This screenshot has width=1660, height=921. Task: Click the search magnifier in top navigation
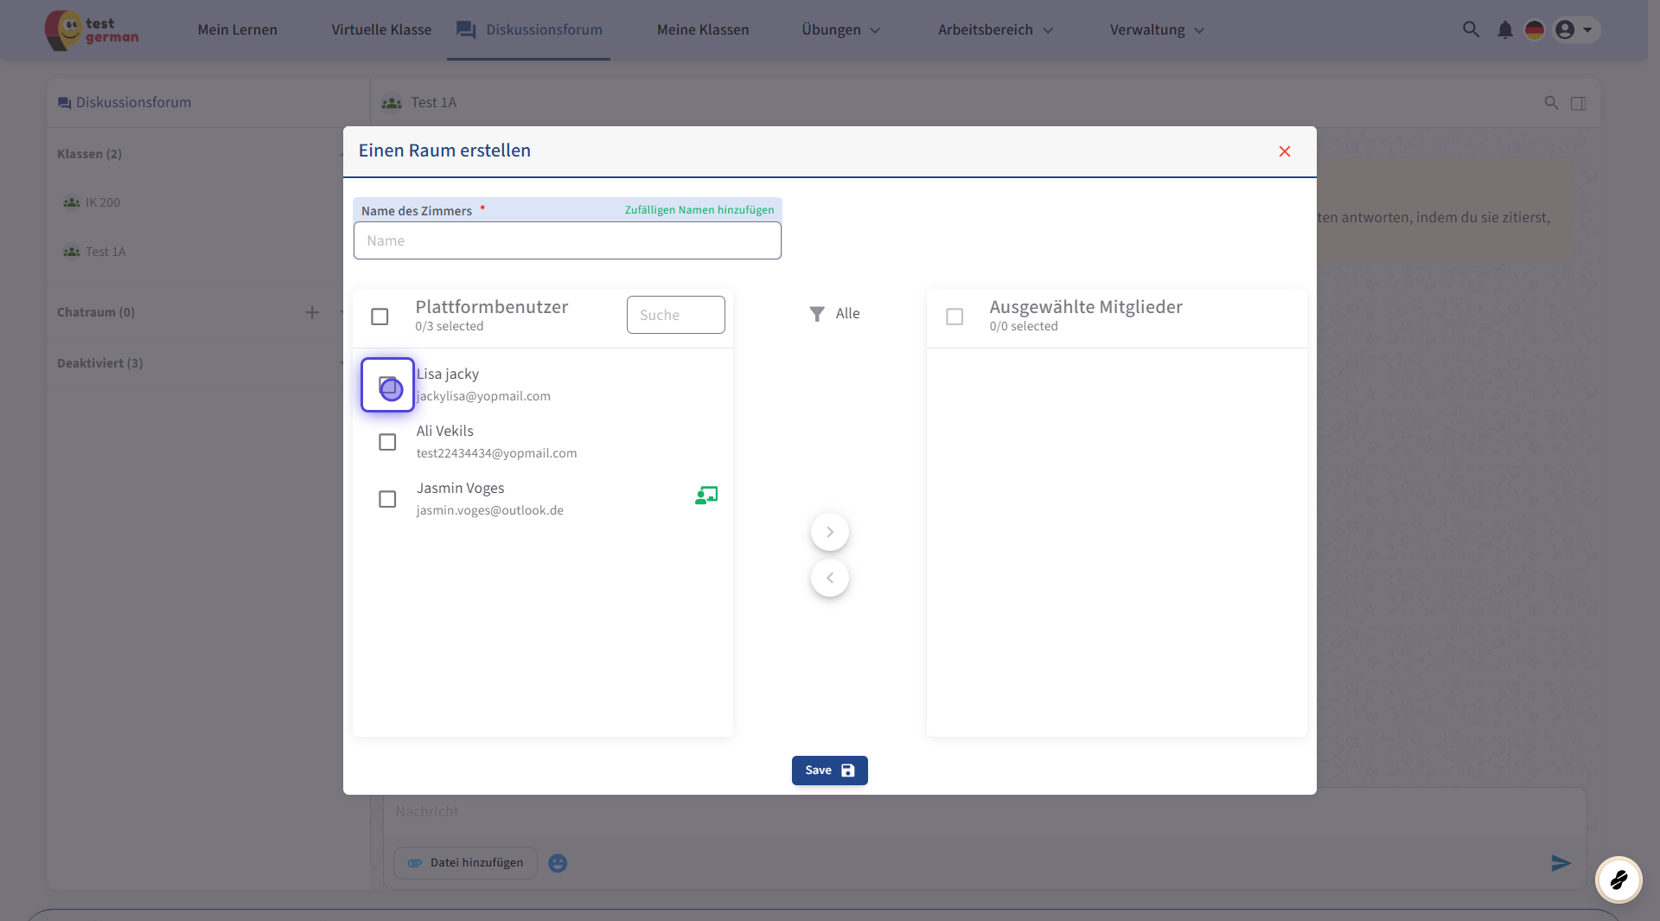click(x=1470, y=29)
